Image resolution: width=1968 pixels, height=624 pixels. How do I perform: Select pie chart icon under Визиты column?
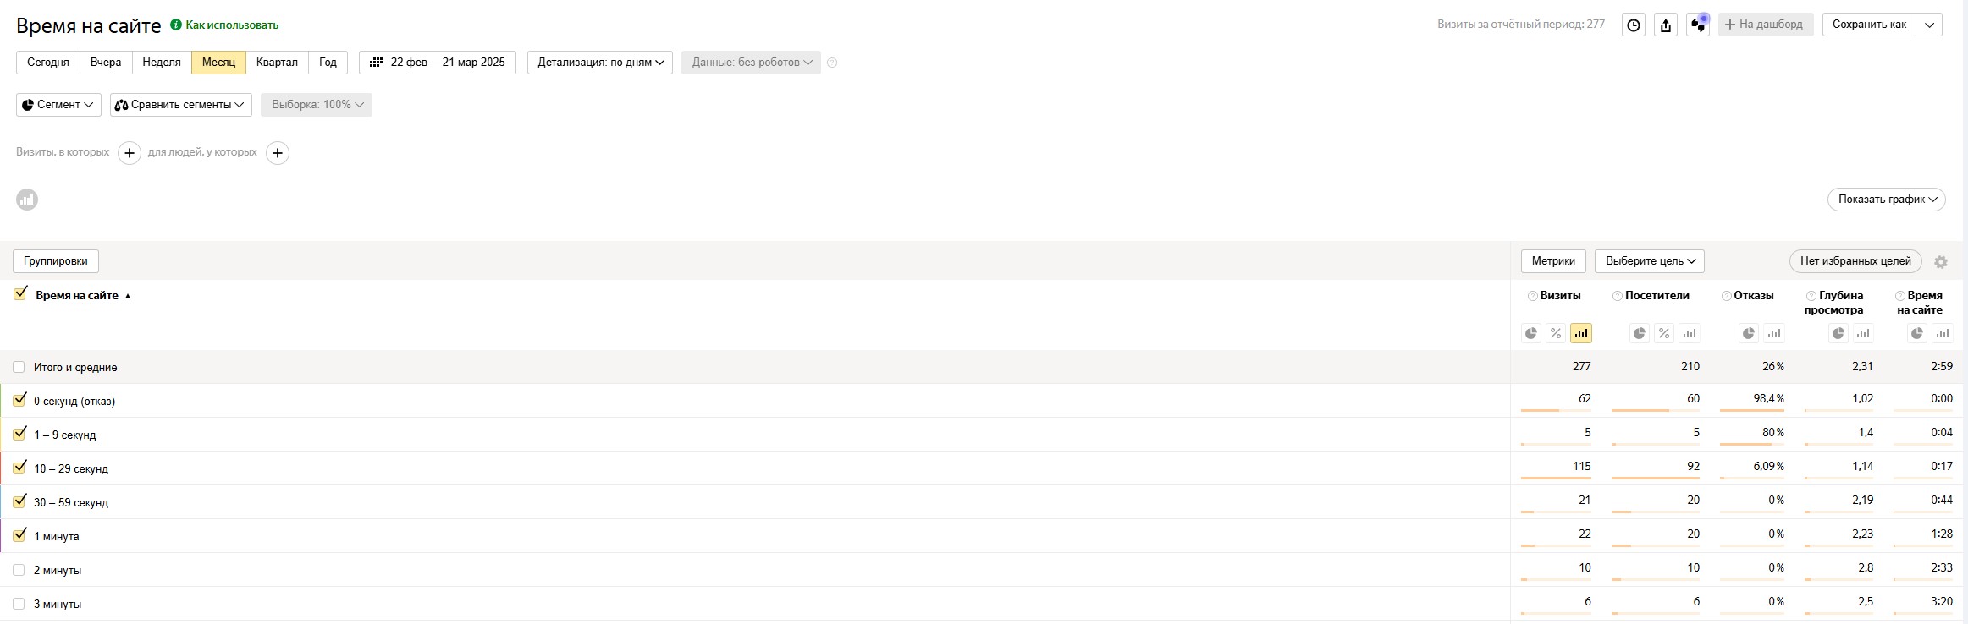(1531, 333)
